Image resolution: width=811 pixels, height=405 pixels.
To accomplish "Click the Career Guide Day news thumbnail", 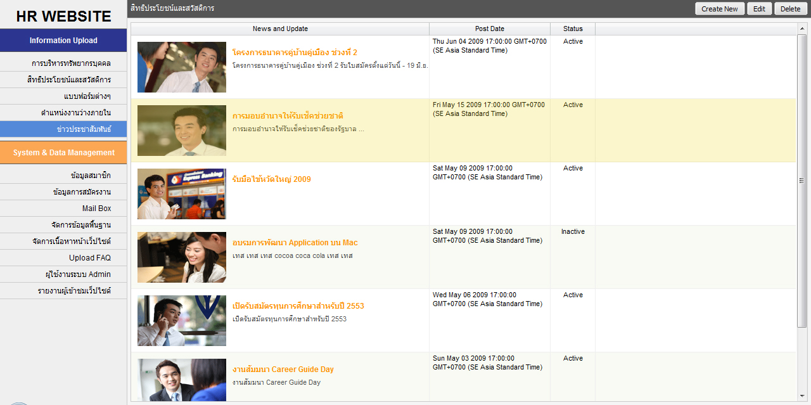I will [182, 380].
